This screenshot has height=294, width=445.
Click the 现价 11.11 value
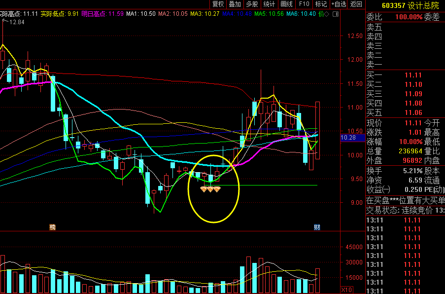[413, 123]
